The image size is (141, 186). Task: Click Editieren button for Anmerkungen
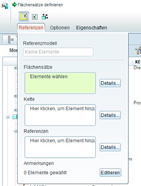[x=110, y=173]
